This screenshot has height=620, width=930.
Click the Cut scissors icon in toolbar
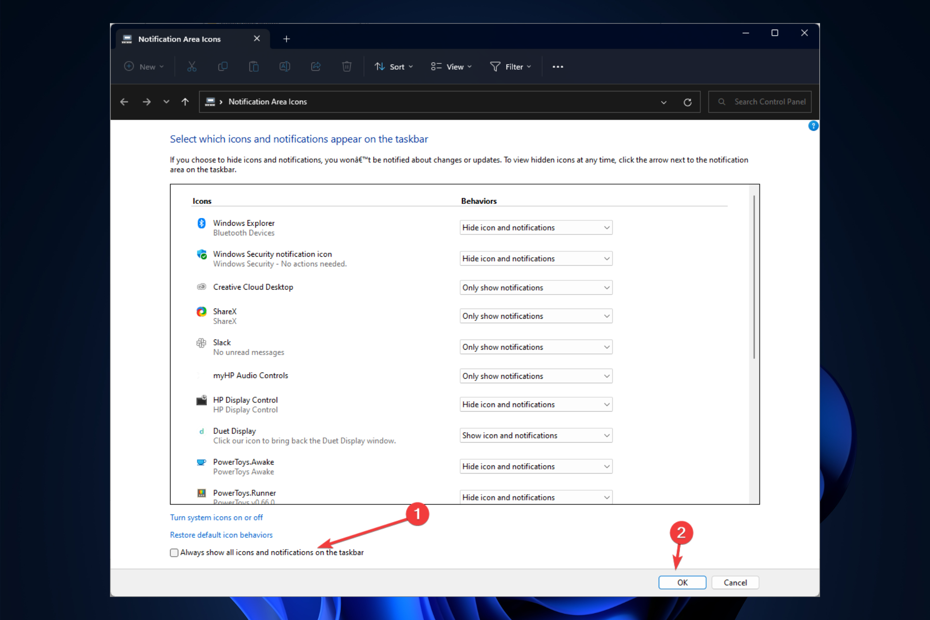192,66
